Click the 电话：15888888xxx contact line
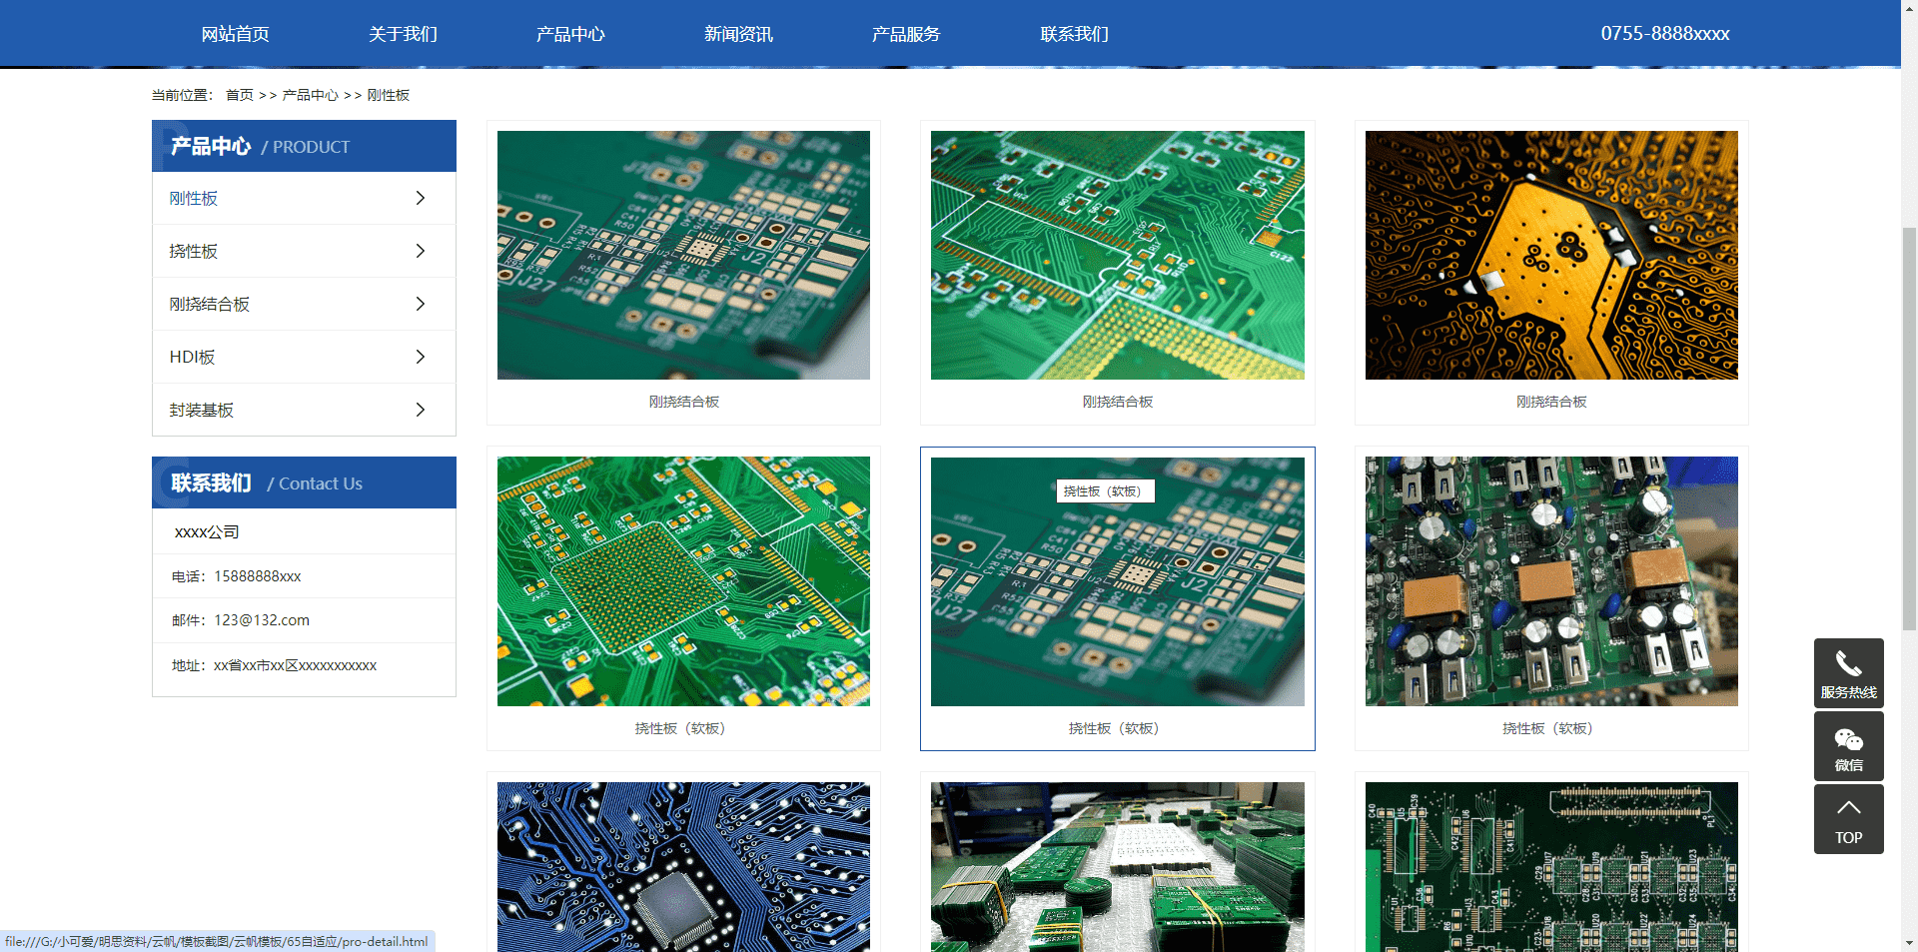Viewport: 1918px width, 952px height. tap(237, 576)
